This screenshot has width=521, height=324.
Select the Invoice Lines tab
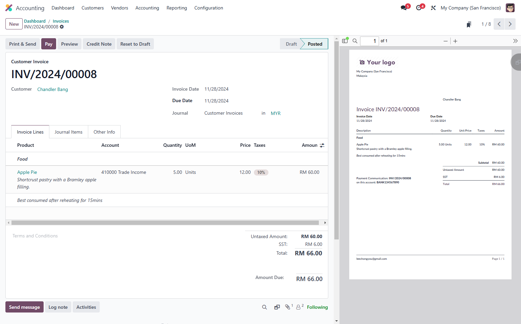click(30, 132)
